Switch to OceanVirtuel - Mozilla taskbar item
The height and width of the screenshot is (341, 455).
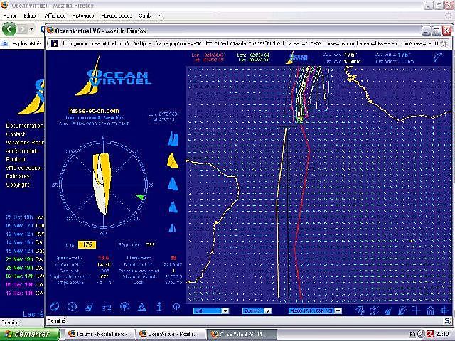[x=171, y=335]
